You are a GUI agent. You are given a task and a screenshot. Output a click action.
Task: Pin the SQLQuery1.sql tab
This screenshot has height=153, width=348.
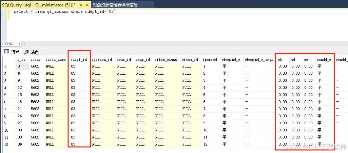tap(81, 5)
